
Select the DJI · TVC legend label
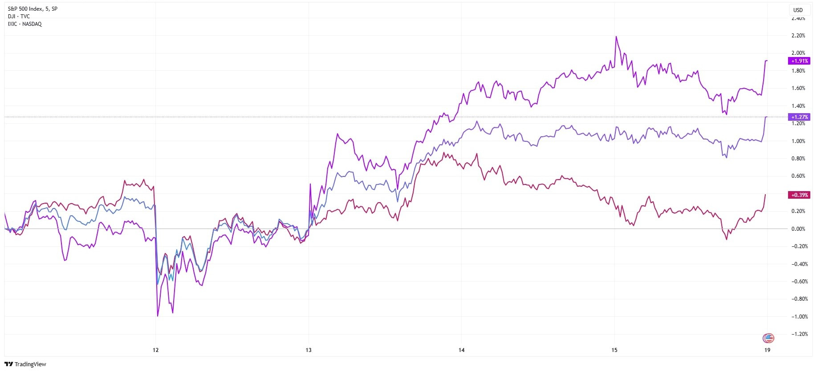click(19, 16)
